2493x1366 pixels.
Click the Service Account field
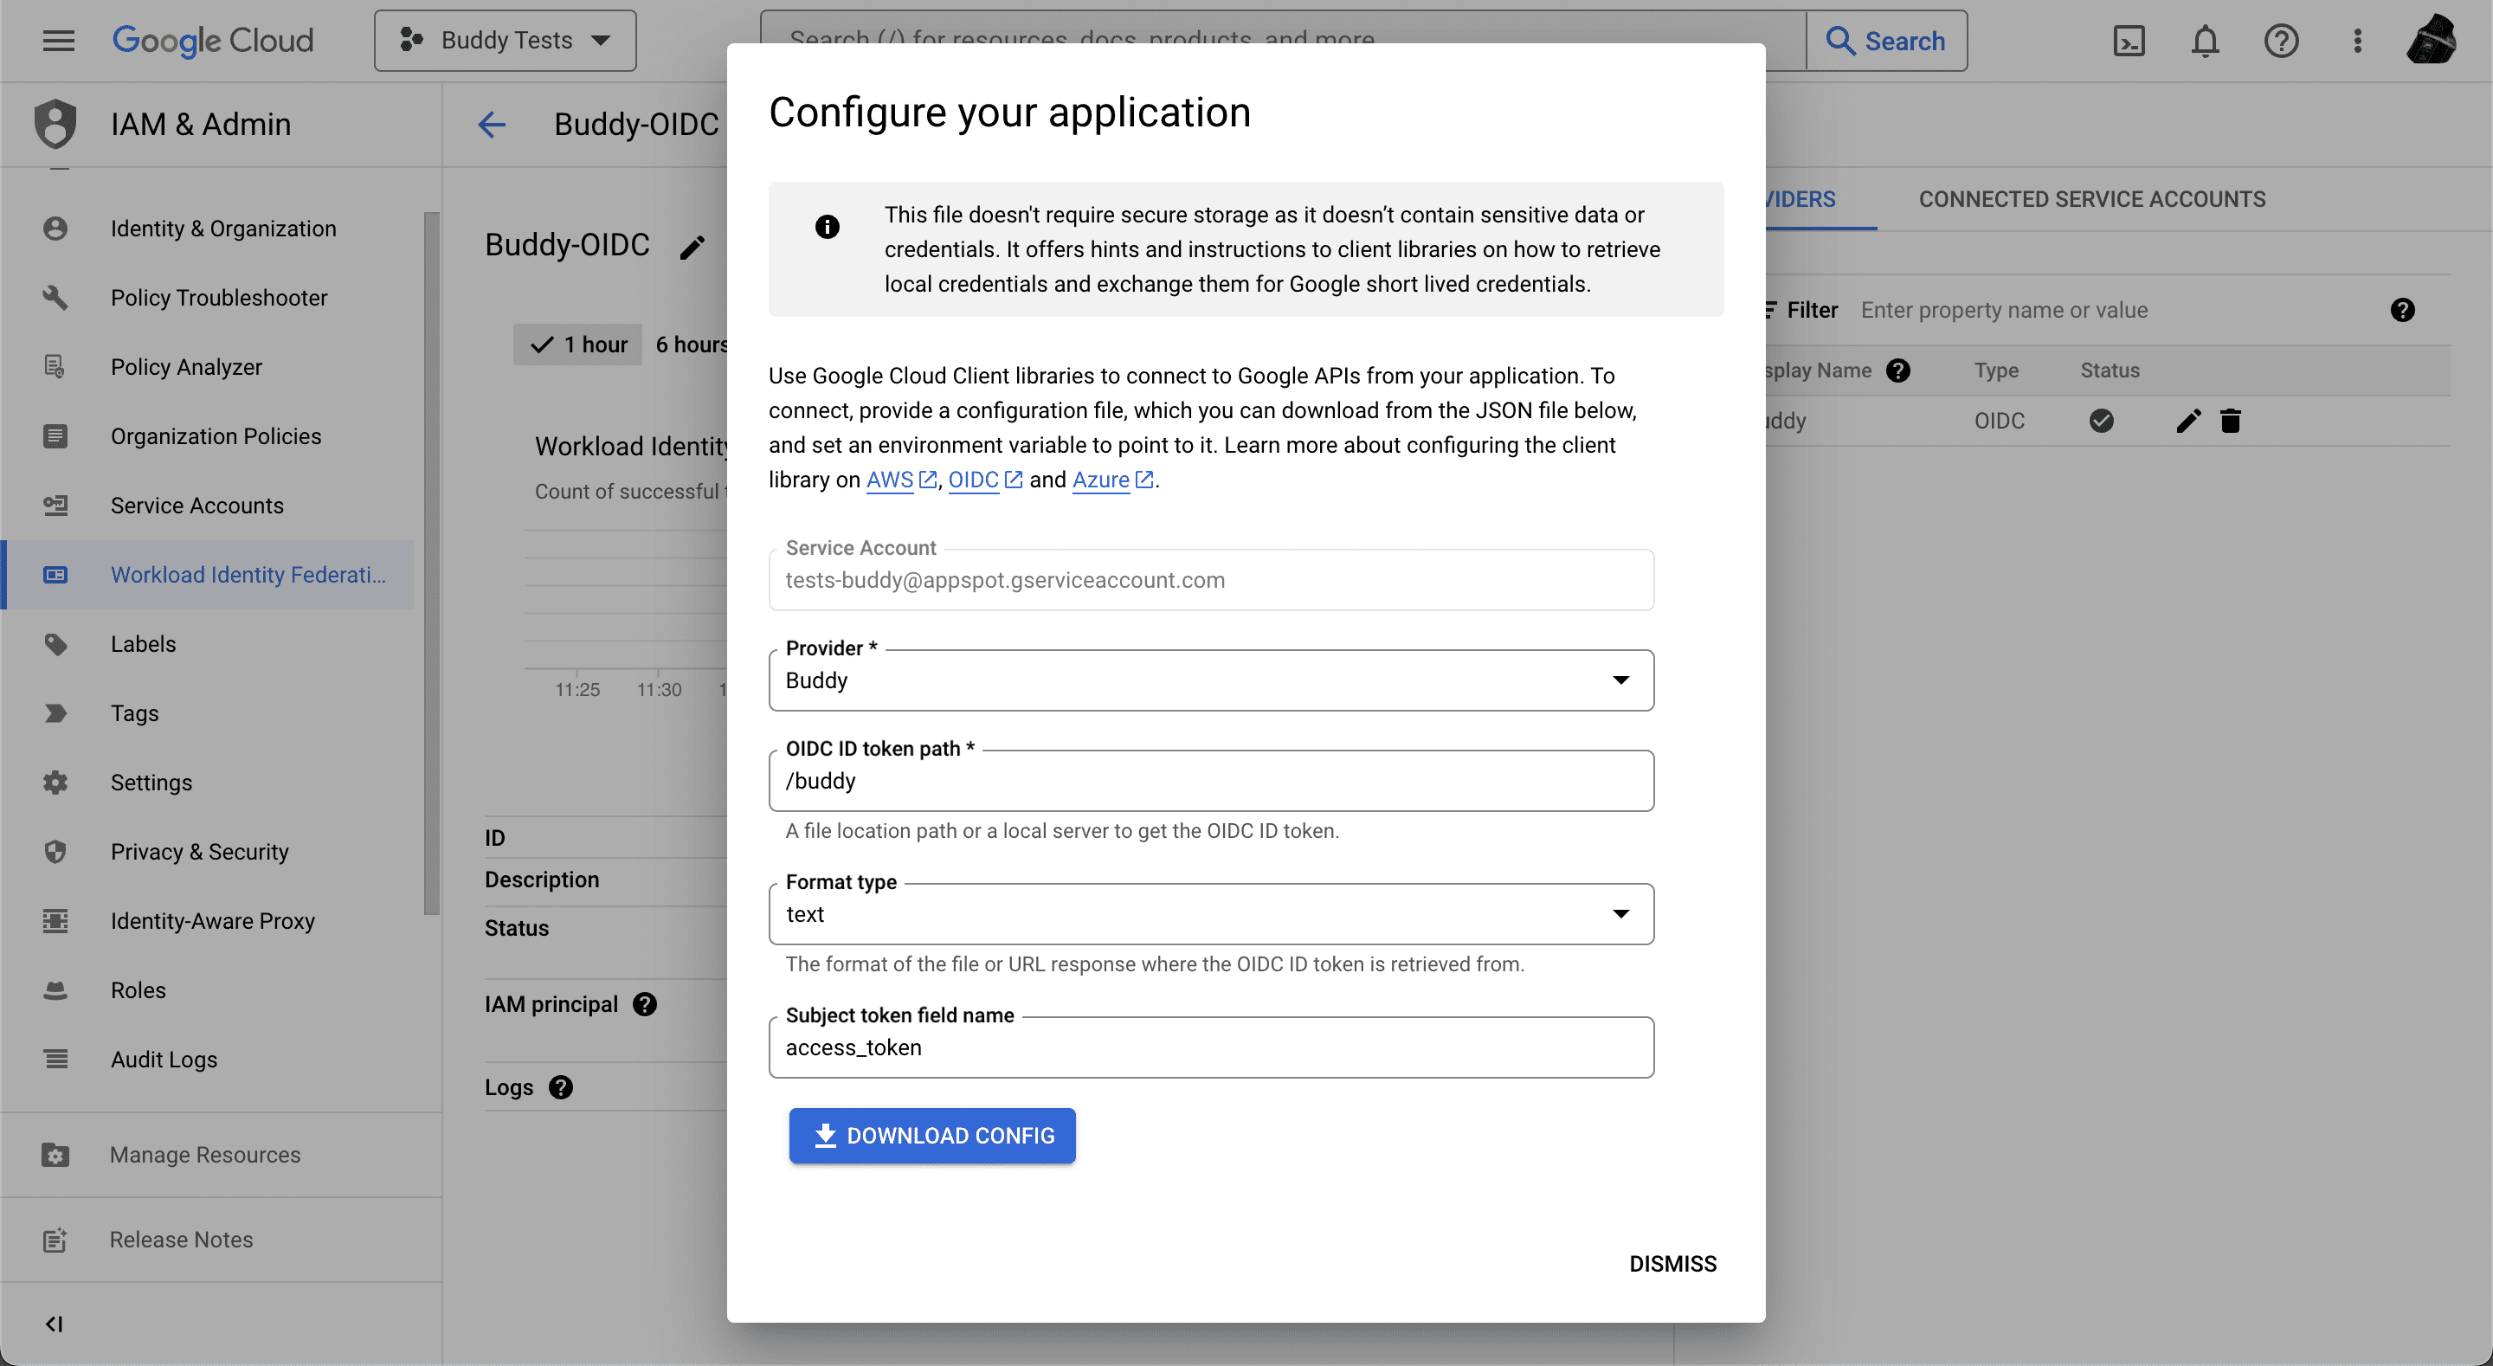tap(1211, 580)
